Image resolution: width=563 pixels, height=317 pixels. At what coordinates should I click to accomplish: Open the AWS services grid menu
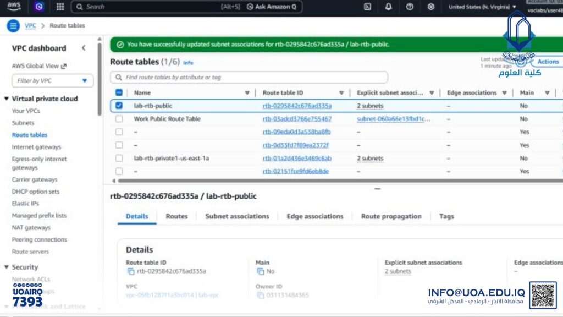[60, 7]
